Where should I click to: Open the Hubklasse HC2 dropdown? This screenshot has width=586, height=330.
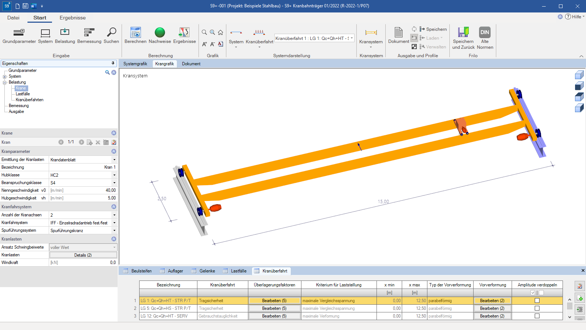[x=114, y=175]
